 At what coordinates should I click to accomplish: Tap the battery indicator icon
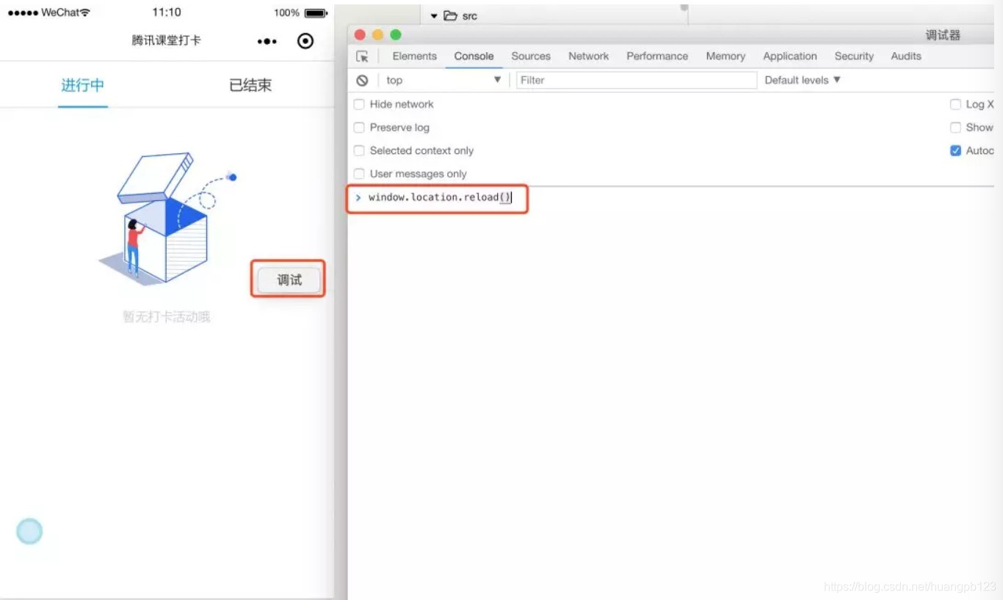tap(316, 12)
